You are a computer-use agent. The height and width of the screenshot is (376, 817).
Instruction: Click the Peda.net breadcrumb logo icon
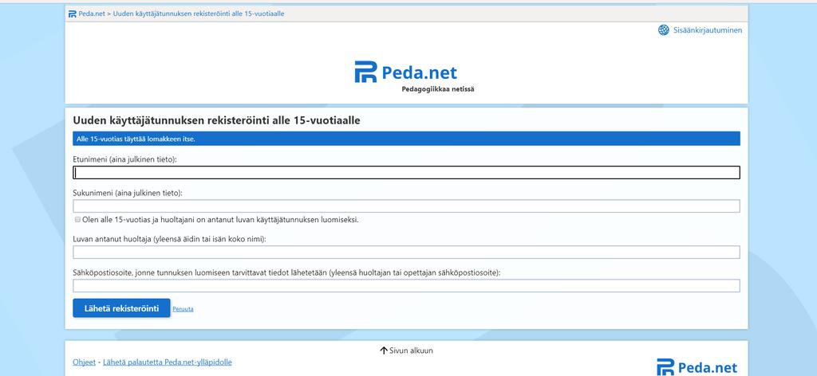[x=73, y=14]
